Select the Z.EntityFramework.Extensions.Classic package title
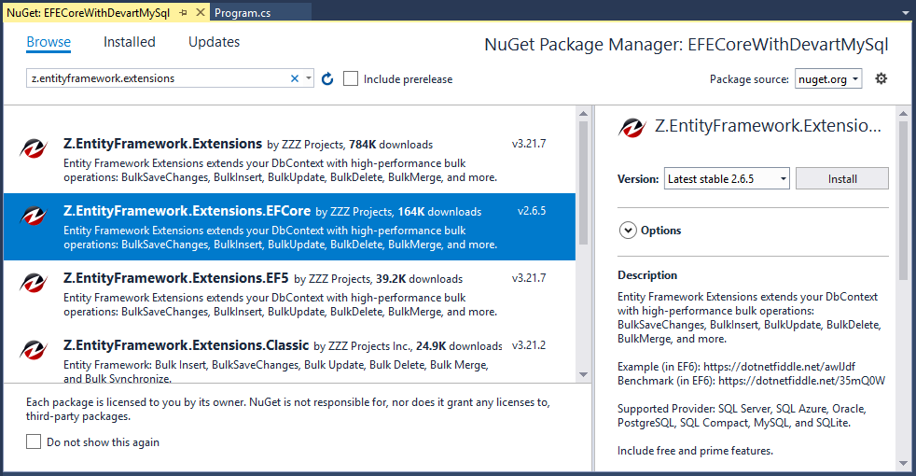 186,345
